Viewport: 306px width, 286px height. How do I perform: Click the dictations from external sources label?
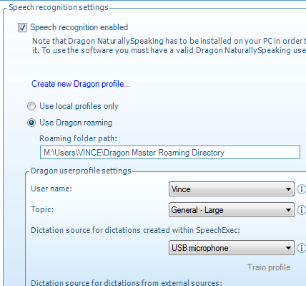pos(127,282)
